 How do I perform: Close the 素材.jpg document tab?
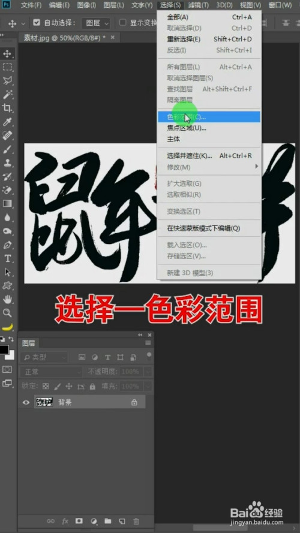point(113,37)
